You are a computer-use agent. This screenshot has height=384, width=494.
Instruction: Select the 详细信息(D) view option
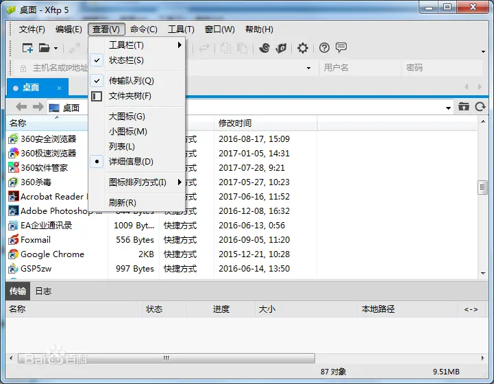click(x=137, y=162)
